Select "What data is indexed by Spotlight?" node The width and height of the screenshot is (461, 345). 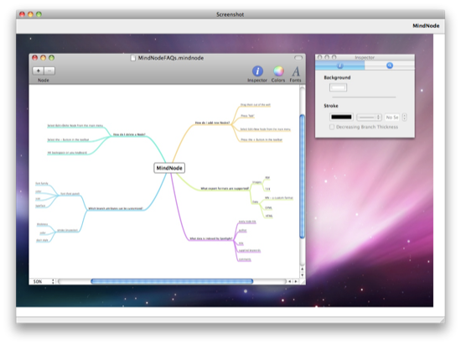pos(211,238)
